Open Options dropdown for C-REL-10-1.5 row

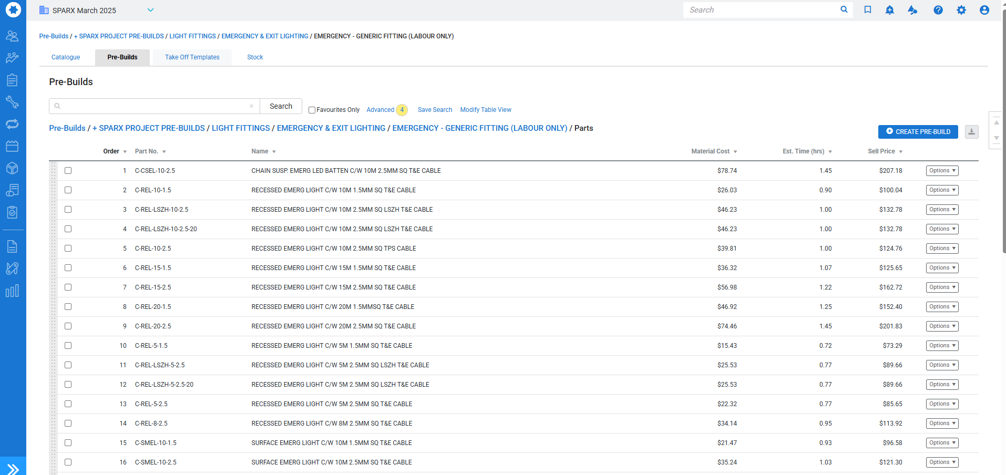pos(942,190)
